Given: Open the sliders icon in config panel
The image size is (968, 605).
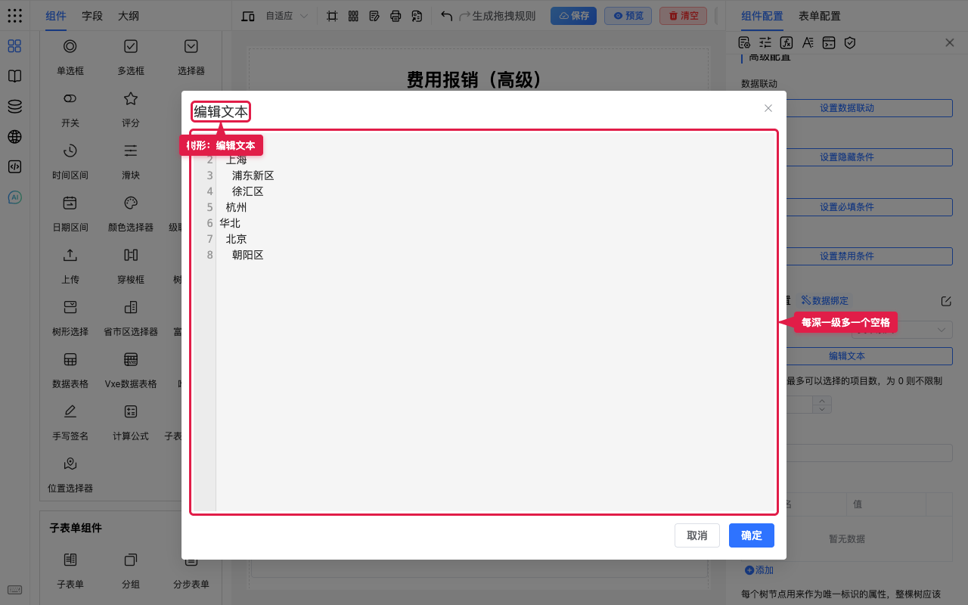Looking at the screenshot, I should 765,42.
